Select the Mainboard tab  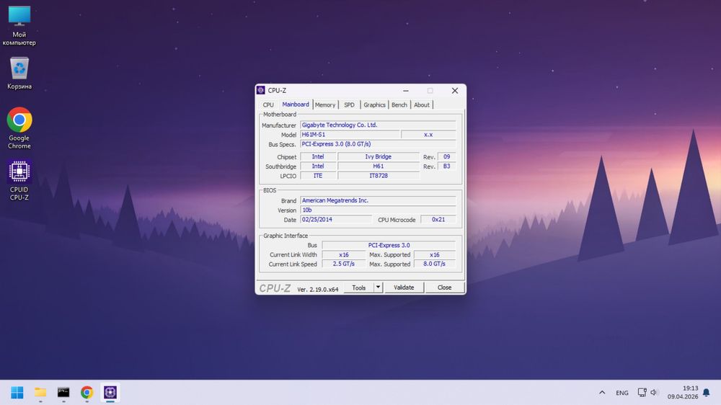click(295, 104)
